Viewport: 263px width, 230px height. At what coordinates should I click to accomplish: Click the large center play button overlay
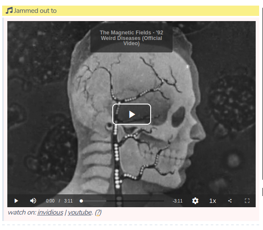coord(132,114)
